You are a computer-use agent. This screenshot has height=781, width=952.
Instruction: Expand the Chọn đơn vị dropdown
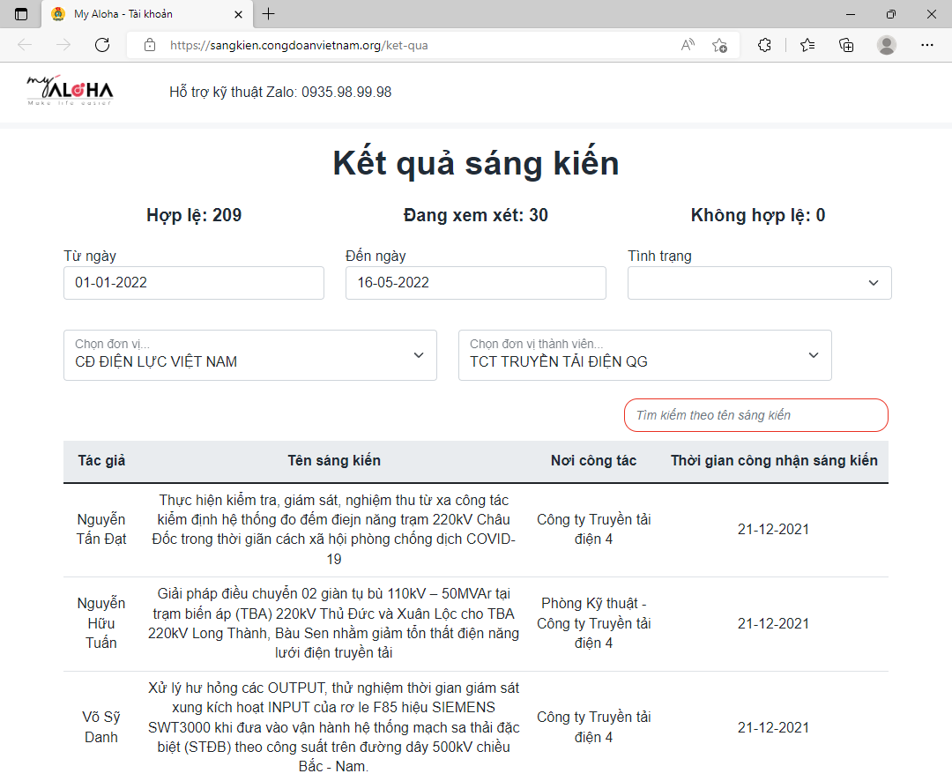[250, 355]
